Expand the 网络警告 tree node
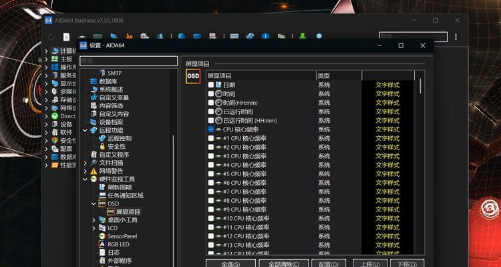Screen dimensions: 501x267 pyautogui.click(x=85, y=171)
